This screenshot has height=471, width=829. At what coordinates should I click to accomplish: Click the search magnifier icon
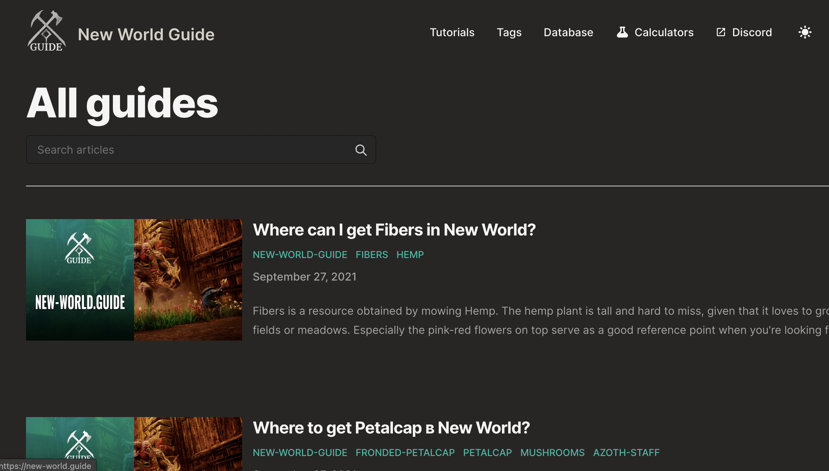361,150
